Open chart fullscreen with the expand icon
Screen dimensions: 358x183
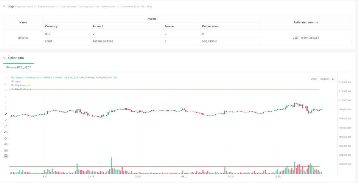pos(333,79)
